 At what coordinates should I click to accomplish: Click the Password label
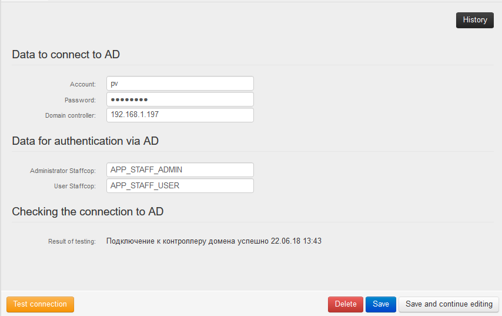81,100
